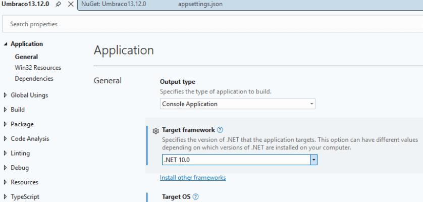Expand the TypeScript section
Image resolution: width=423 pixels, height=202 pixels.
[x=6, y=196]
